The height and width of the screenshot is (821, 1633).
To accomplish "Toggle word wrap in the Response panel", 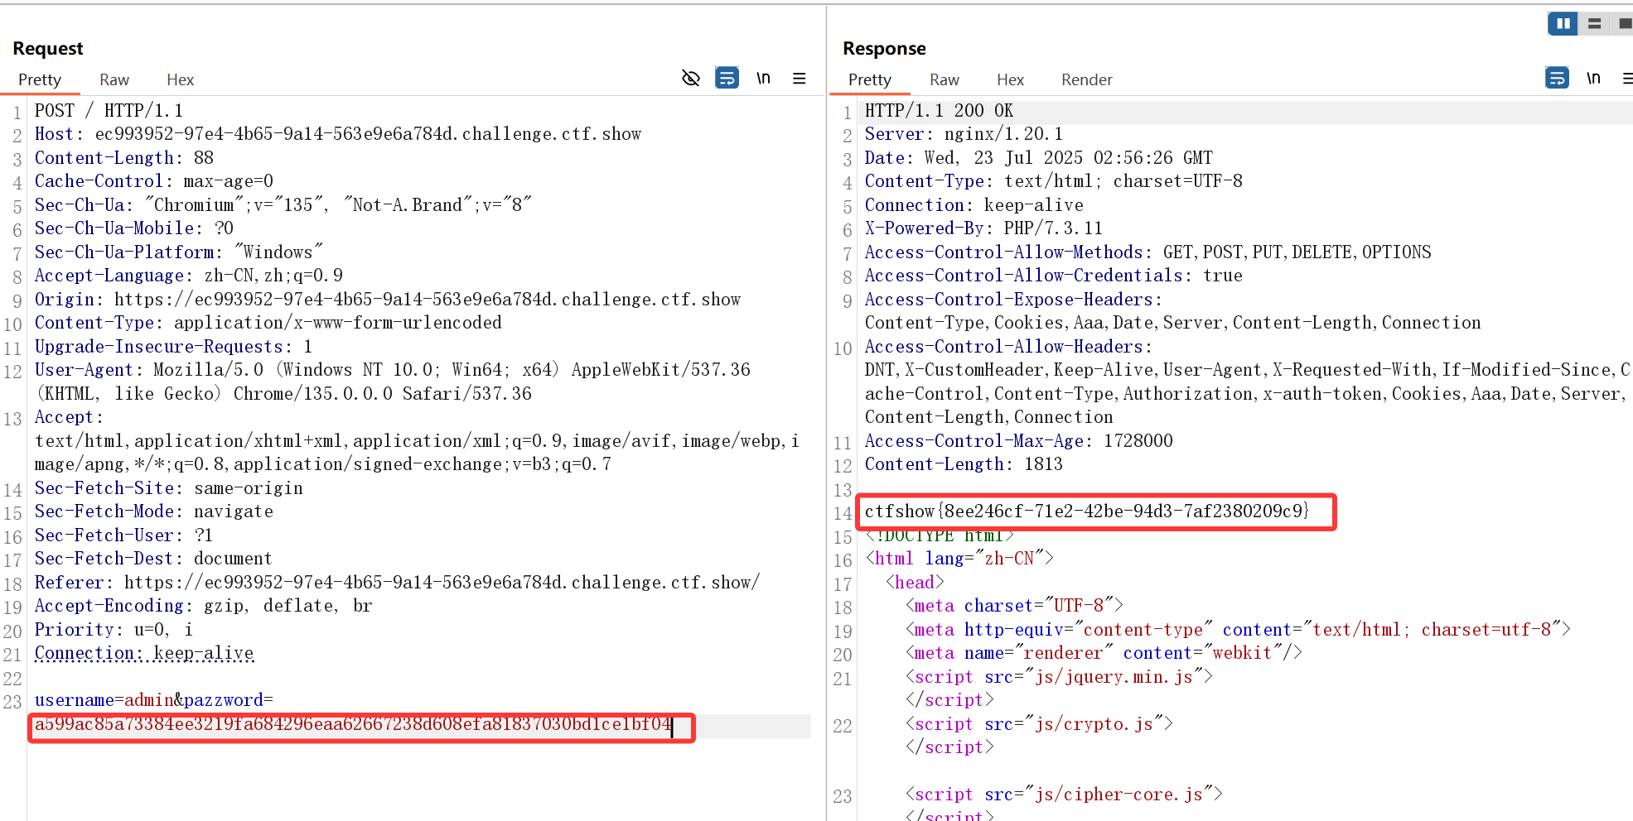I will coord(1557,78).
